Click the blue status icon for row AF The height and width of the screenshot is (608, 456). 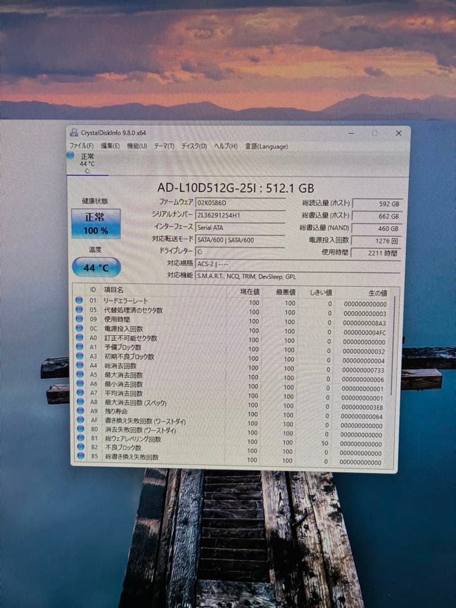coord(81,419)
